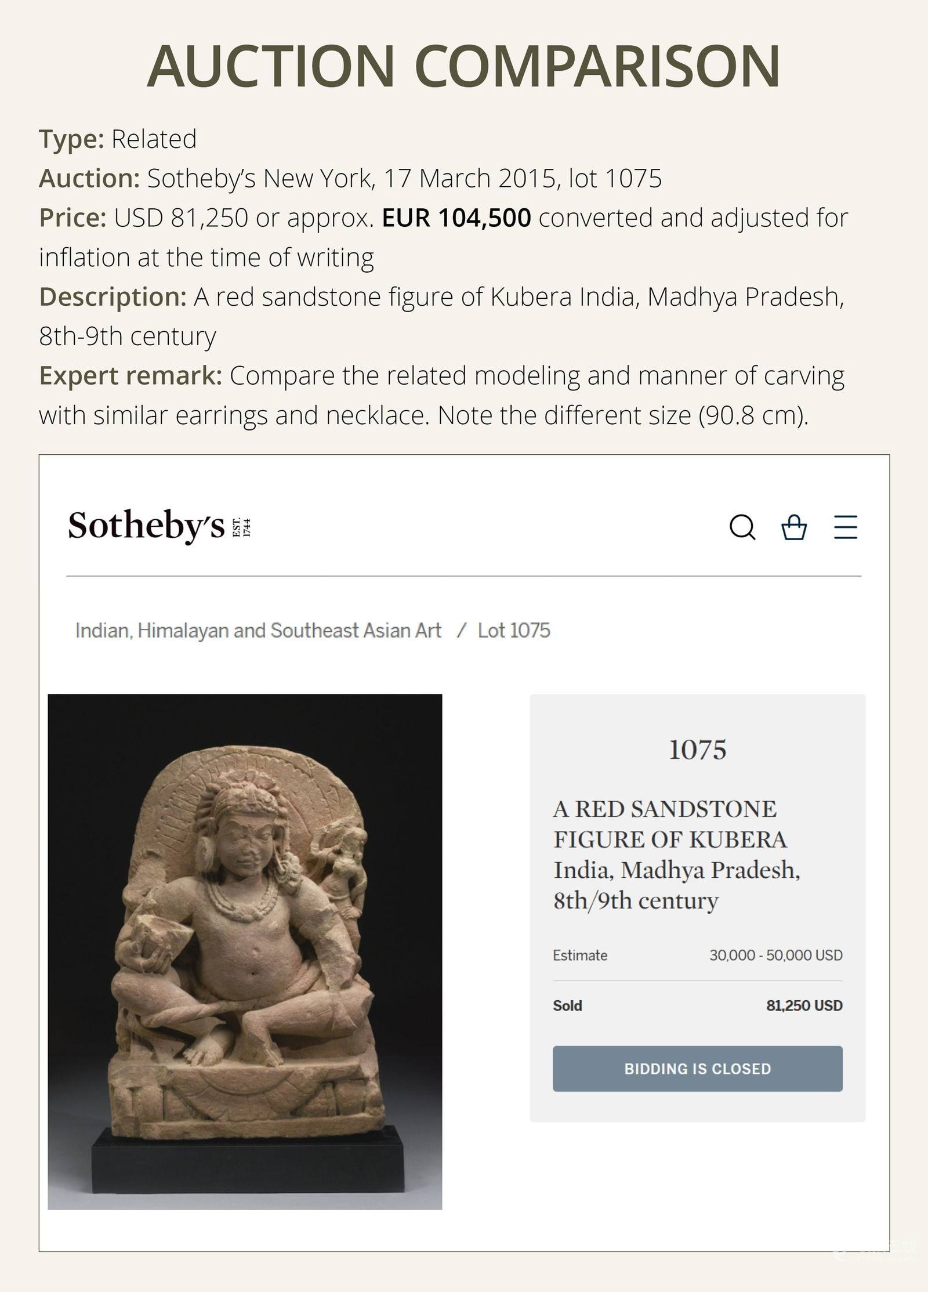
Task: Click the lot number 1075 heading
Action: 697,750
